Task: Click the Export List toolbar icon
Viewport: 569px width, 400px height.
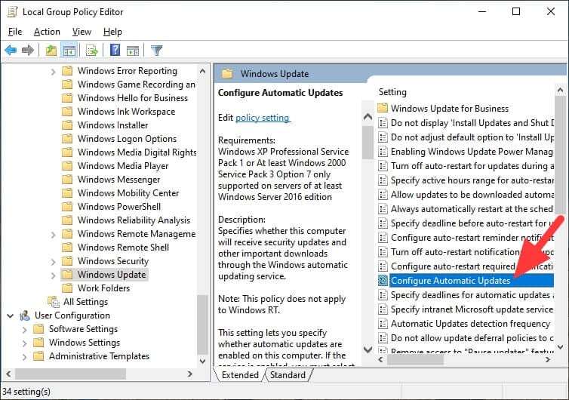Action: click(x=92, y=50)
